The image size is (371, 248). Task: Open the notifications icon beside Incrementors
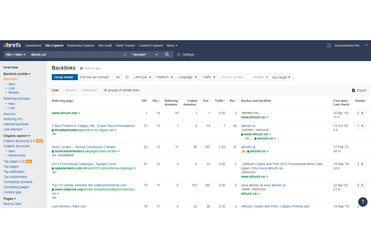329,45
